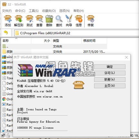Click the WinRAR logo in dialog

click(49, 70)
